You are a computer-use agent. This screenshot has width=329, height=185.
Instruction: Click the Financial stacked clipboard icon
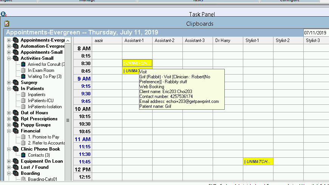tap(15, 131)
